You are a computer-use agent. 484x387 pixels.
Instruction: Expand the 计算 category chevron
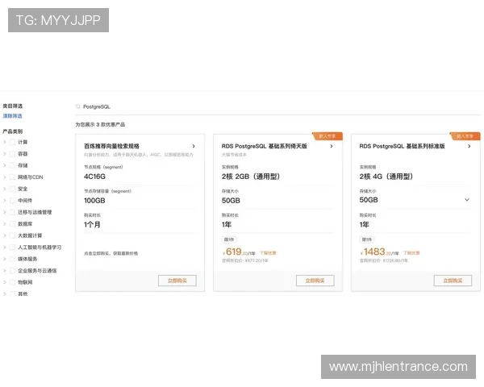[4, 142]
